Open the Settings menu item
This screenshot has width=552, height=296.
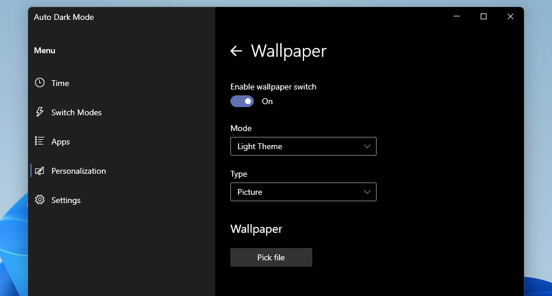click(122, 200)
